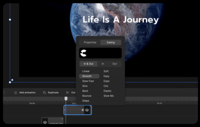Select Circ easing
This screenshot has width=200, height=127.
tap(106, 86)
